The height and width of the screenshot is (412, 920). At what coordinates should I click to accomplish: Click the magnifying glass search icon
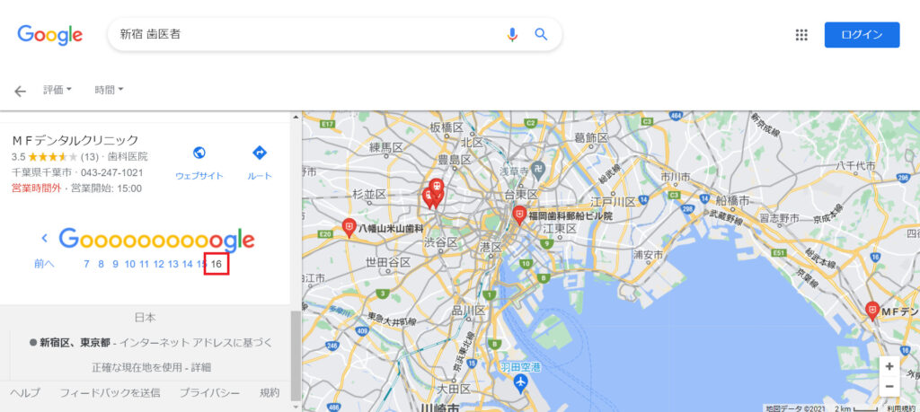[541, 35]
